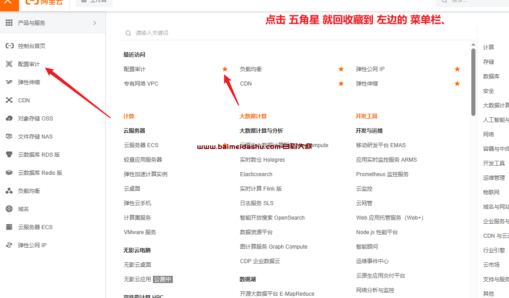Click the CDN sidebar icon

pos(9,100)
